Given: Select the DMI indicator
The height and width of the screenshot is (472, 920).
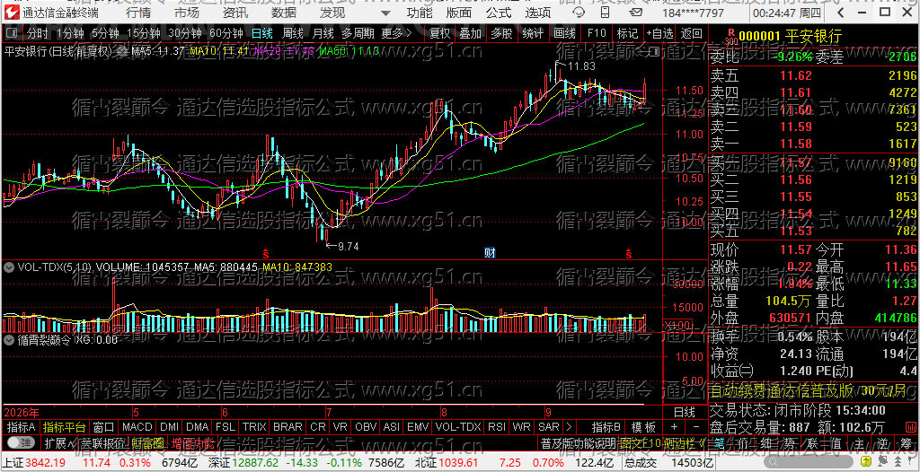Looking at the screenshot, I should 170,427.
